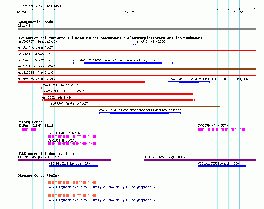Select the esv3449611 blue gain bar

pos(189,82)
